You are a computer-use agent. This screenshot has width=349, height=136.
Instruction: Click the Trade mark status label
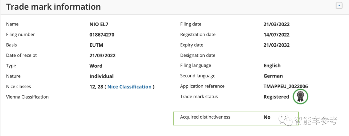199,96
